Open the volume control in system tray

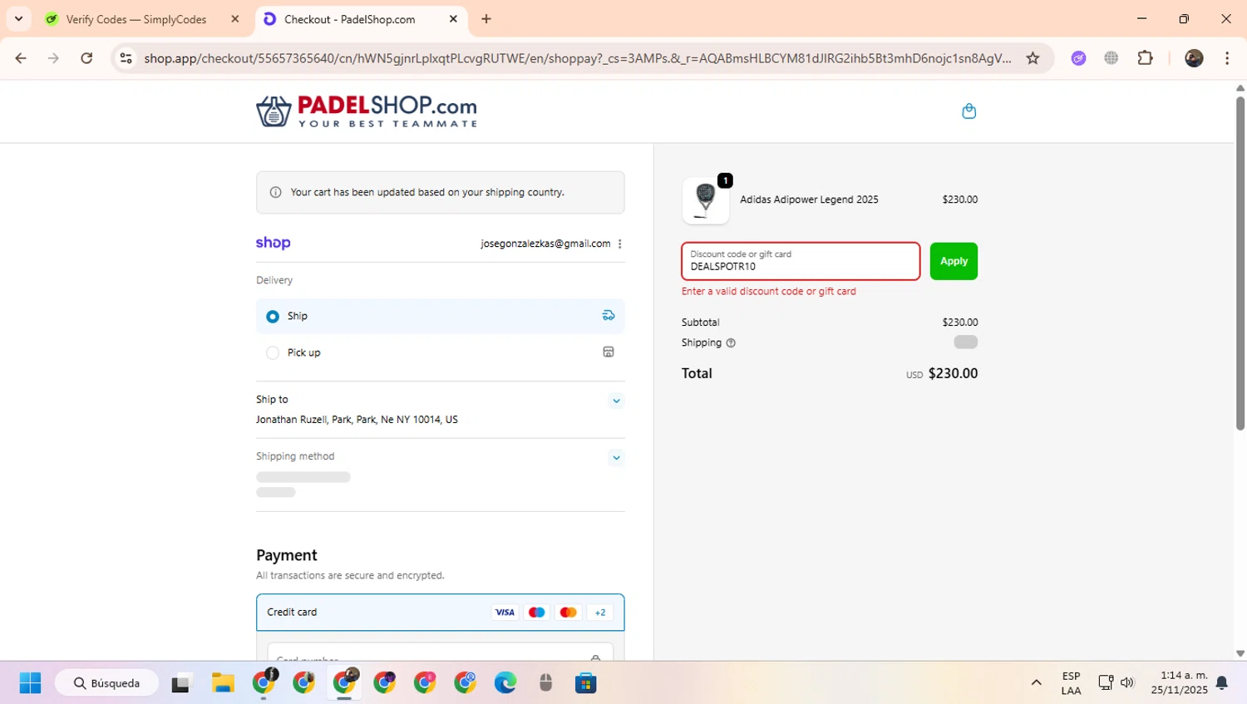(x=1127, y=683)
